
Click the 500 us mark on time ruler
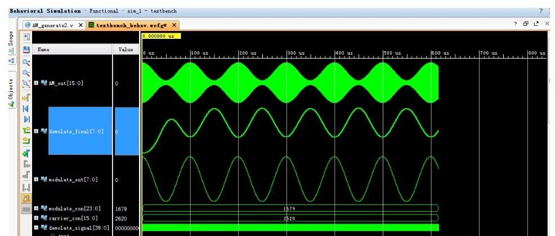coord(392,53)
